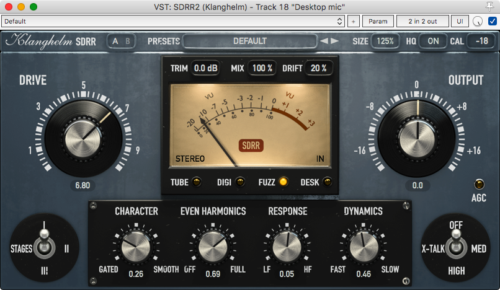This screenshot has width=500, height=290.
Task: Open the CAL -18 calibration selector
Action: click(x=481, y=41)
